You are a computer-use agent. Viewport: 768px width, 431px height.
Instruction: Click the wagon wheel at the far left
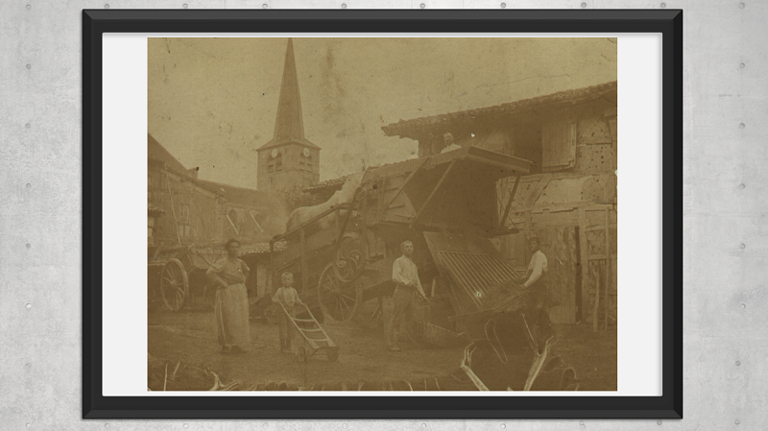174,285
